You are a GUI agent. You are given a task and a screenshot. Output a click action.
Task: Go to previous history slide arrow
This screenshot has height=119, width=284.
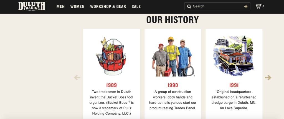[x=77, y=78]
